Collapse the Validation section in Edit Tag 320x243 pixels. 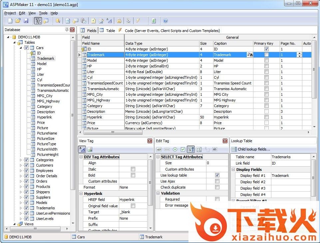point(158,193)
